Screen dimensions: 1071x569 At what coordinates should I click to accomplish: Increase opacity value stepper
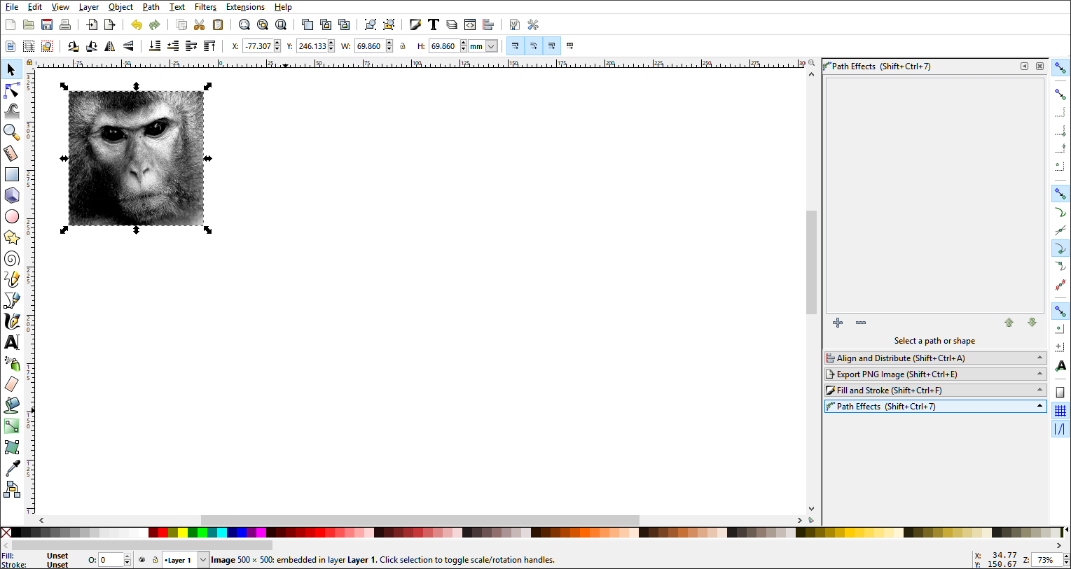click(127, 557)
